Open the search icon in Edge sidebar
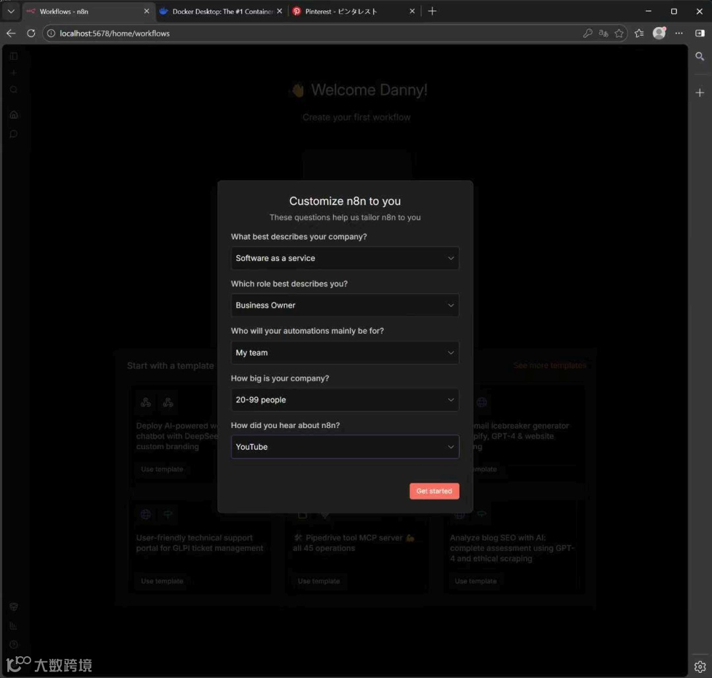Image resolution: width=712 pixels, height=678 pixels. point(699,56)
